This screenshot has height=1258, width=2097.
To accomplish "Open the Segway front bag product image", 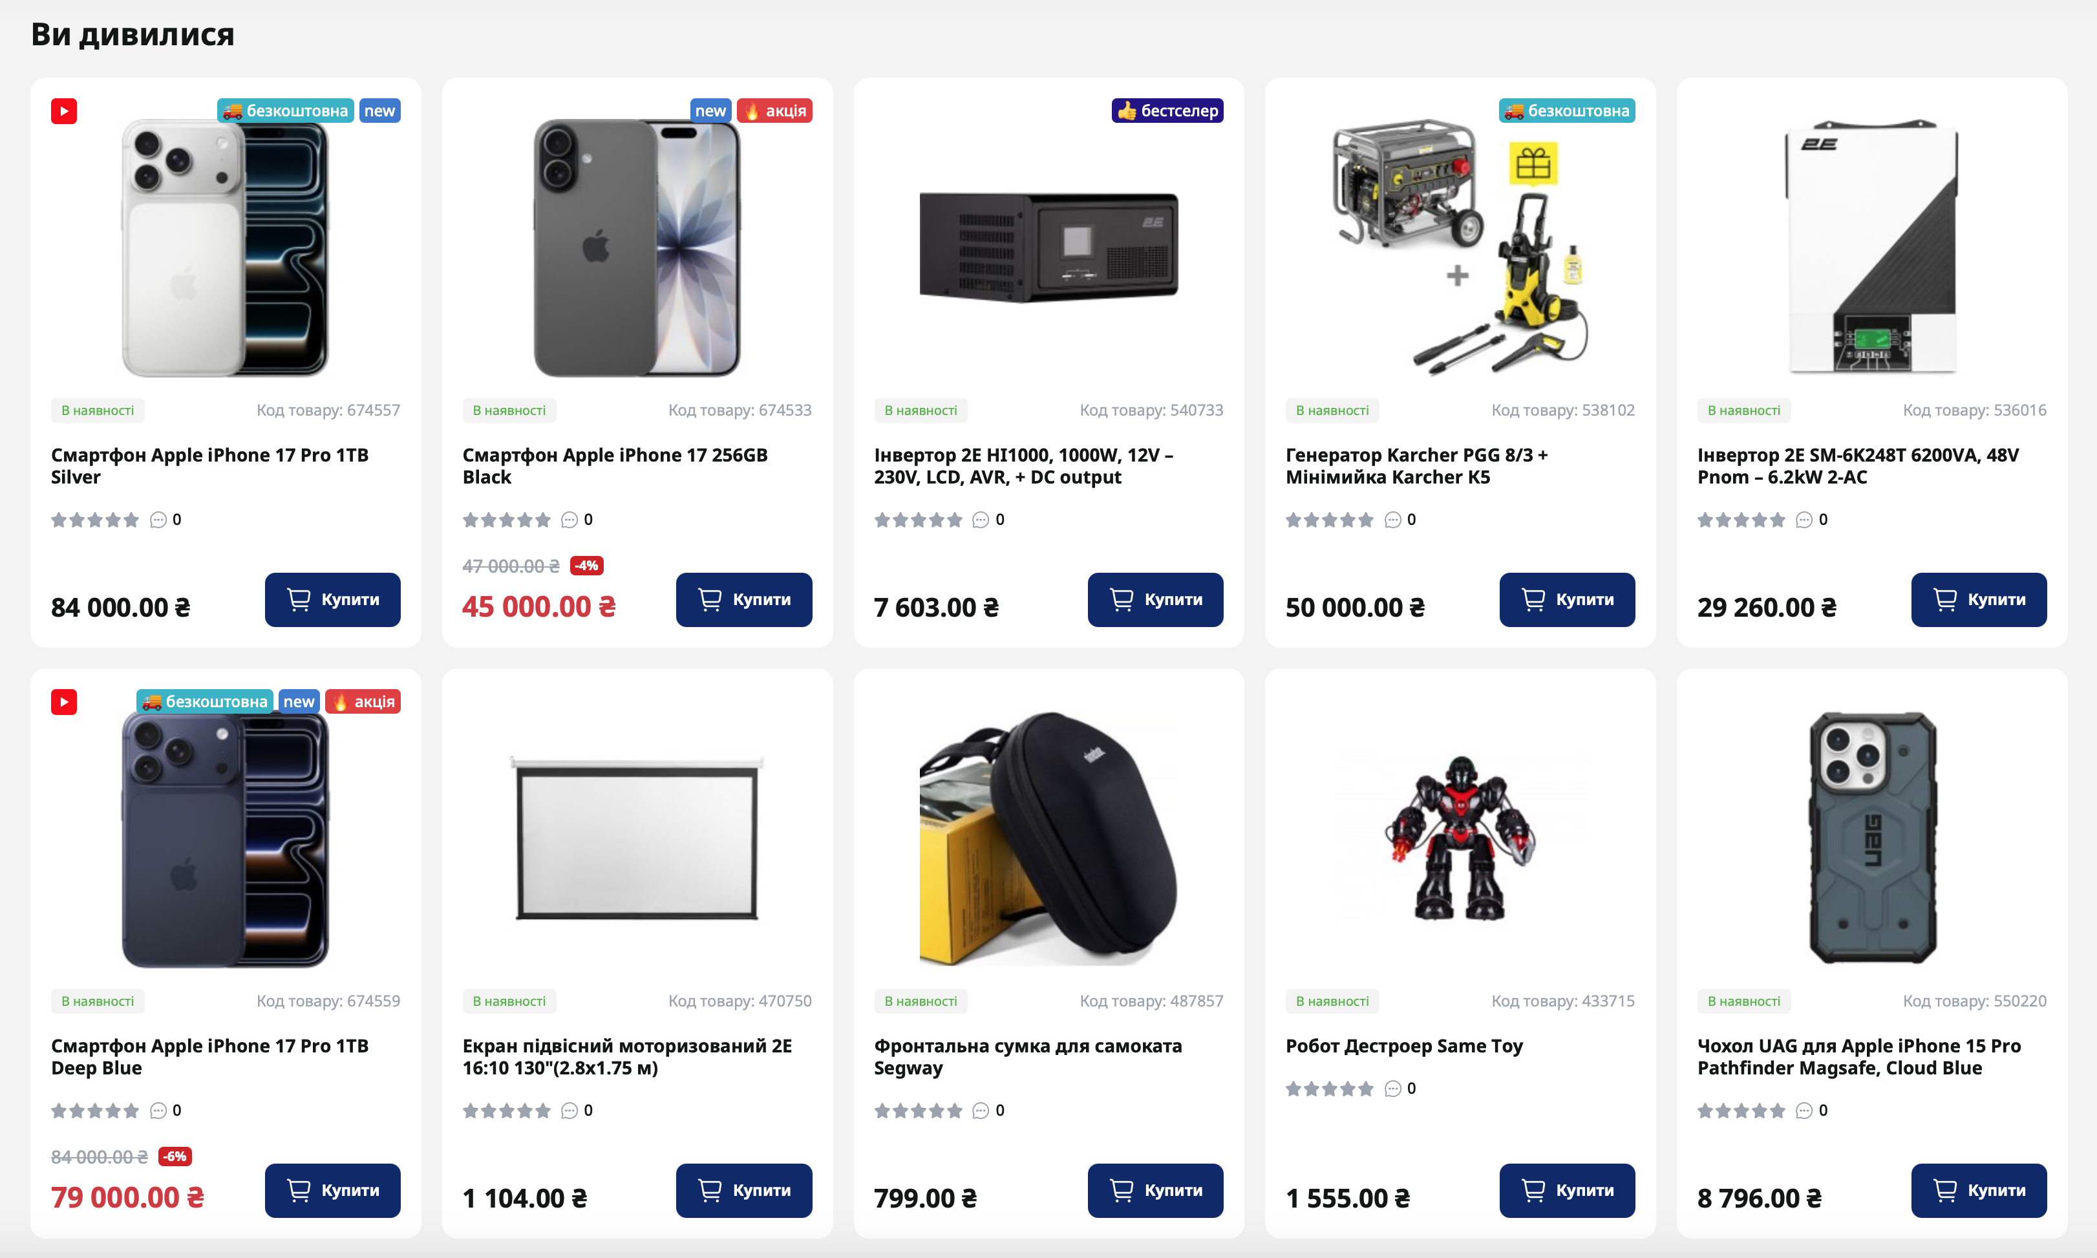I will pos(1048,838).
